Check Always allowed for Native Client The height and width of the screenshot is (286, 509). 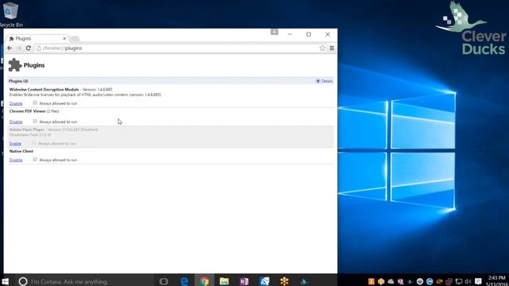click(x=35, y=159)
